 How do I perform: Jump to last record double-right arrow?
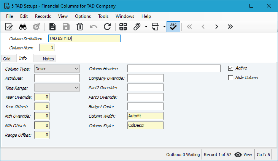(230, 27)
